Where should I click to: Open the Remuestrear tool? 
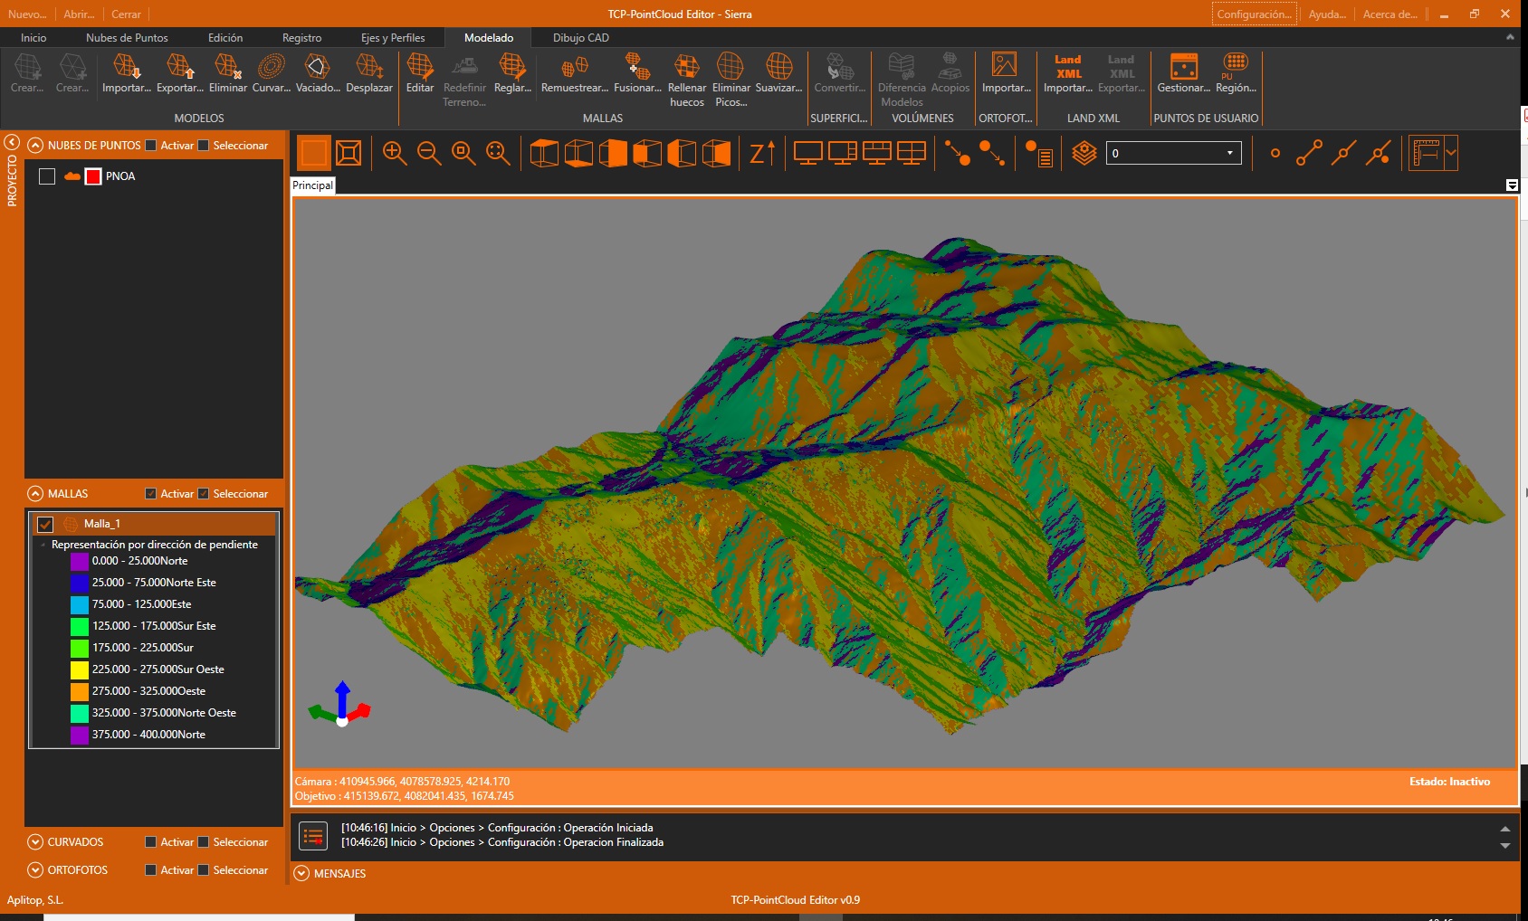coord(575,73)
